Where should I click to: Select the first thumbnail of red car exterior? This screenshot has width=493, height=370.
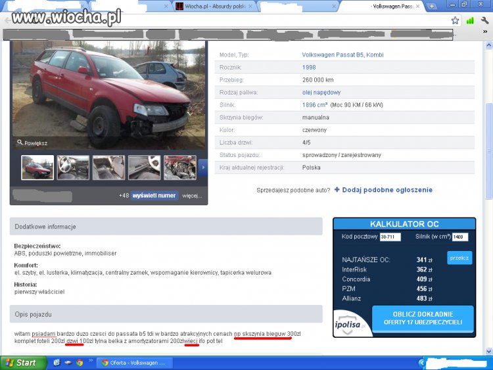coord(37,168)
